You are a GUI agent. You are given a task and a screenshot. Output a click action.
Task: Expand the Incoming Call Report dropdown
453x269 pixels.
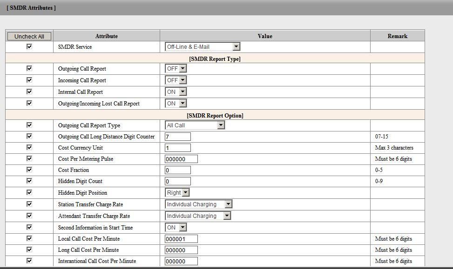(x=176, y=80)
